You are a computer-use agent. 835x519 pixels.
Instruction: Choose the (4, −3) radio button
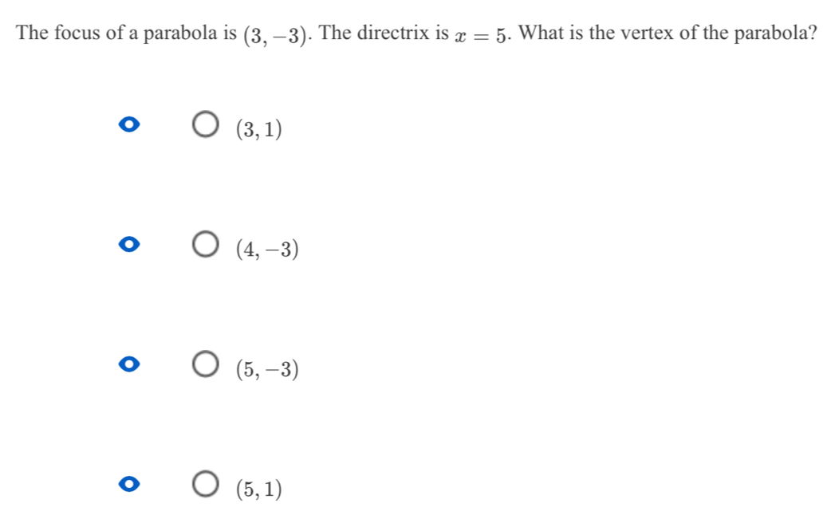205,245
